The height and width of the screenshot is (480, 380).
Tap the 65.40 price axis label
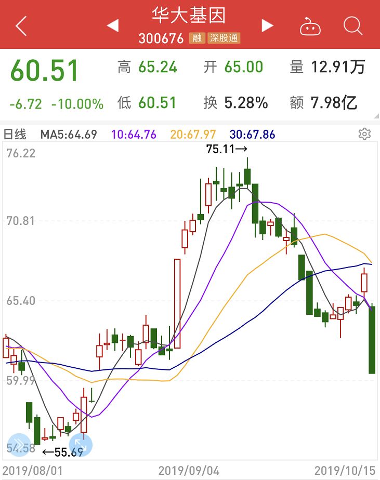point(21,301)
